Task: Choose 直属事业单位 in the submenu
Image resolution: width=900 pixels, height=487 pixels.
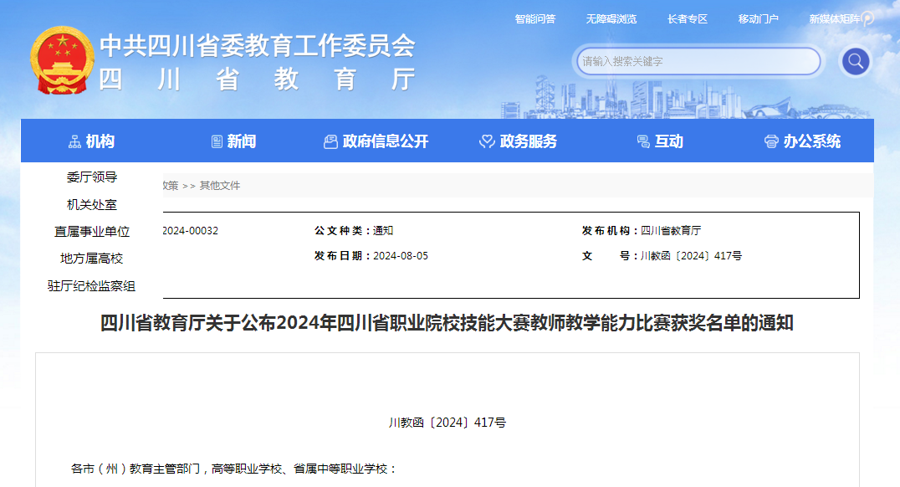Action: (x=92, y=232)
